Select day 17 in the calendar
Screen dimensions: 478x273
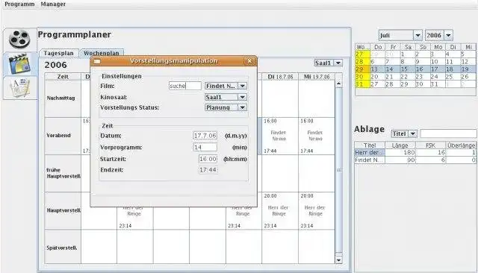(x=438, y=69)
